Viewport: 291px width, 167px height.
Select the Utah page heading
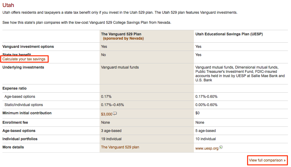tap(8, 5)
